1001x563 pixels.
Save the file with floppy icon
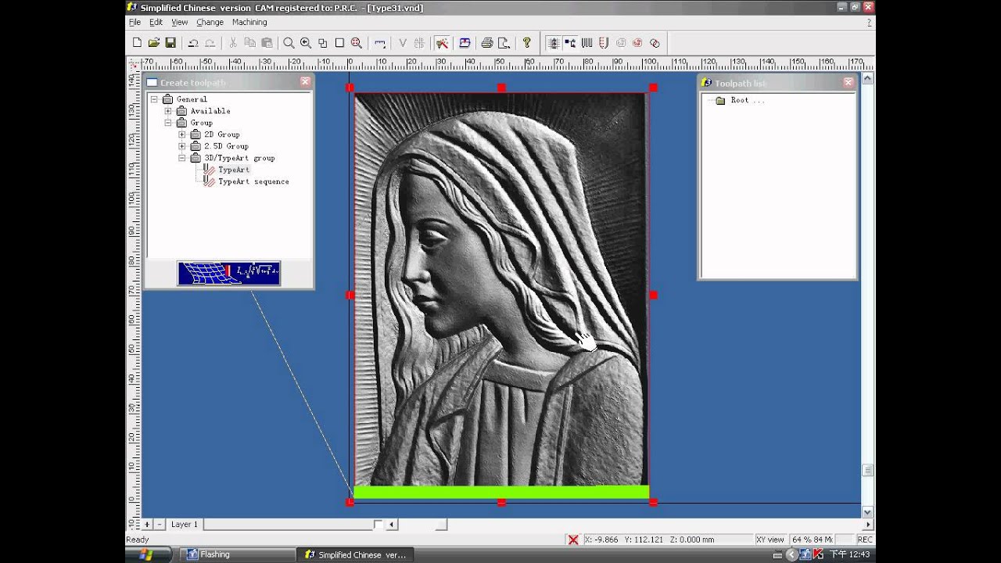coord(170,43)
